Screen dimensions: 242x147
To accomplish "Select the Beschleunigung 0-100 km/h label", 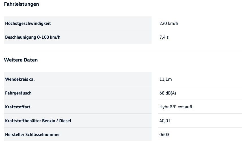I will click(x=33, y=37).
